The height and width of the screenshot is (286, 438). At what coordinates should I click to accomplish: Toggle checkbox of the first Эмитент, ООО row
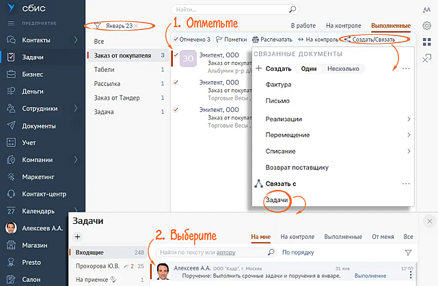[x=176, y=55]
